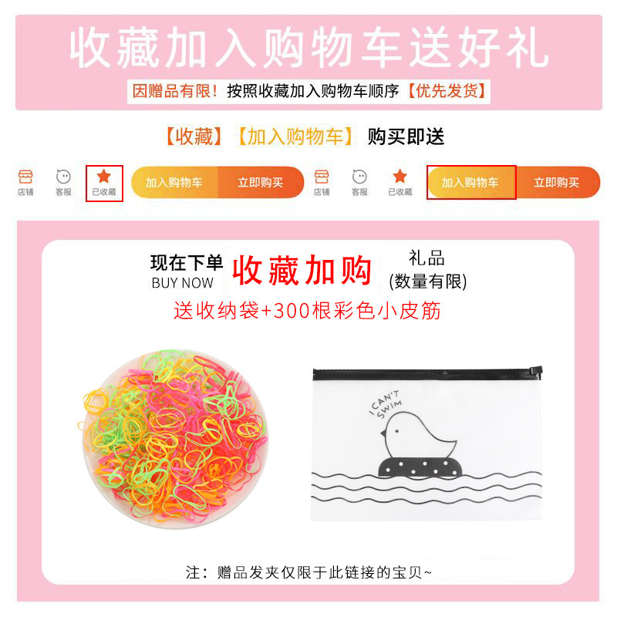Viewport: 617px width, 617px height.
Task: Click the BUY NOW text
Action: tap(182, 283)
